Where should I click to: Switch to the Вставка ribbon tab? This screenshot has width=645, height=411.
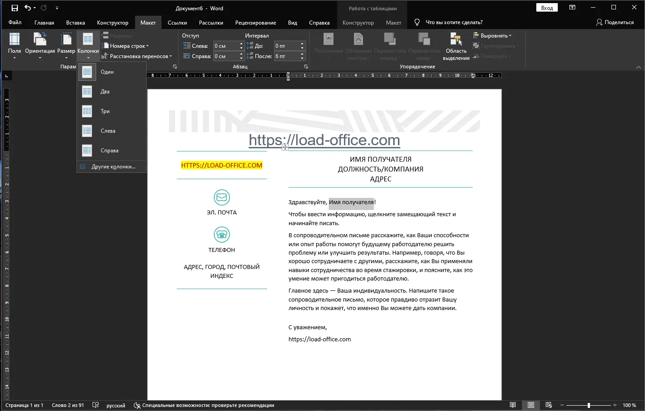(76, 23)
